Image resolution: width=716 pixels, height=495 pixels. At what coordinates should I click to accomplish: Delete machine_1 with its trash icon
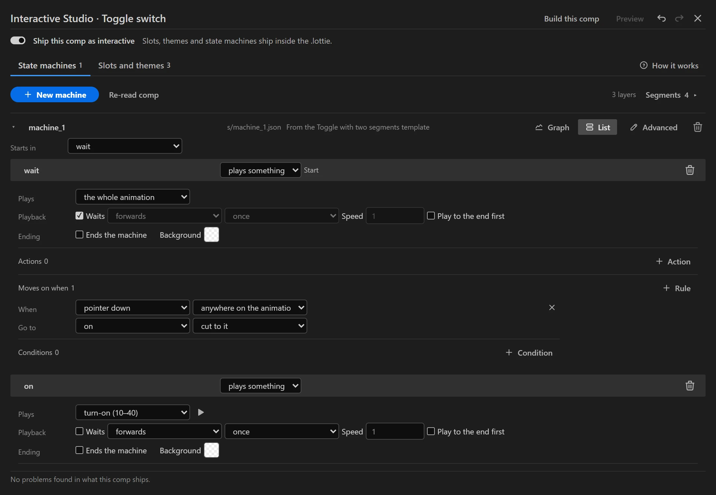pyautogui.click(x=697, y=127)
